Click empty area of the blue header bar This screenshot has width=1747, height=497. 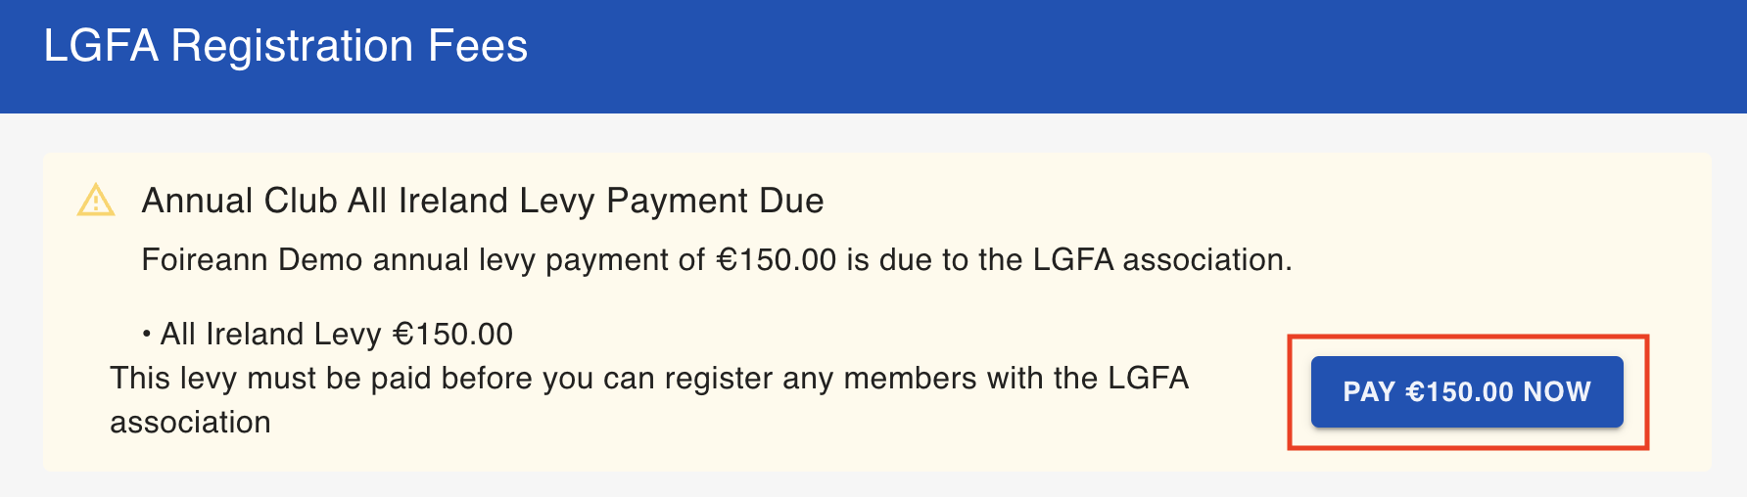click(1126, 56)
